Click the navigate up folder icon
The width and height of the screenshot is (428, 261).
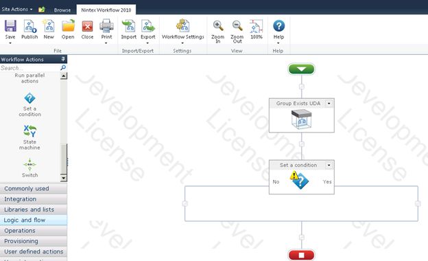coord(41,10)
